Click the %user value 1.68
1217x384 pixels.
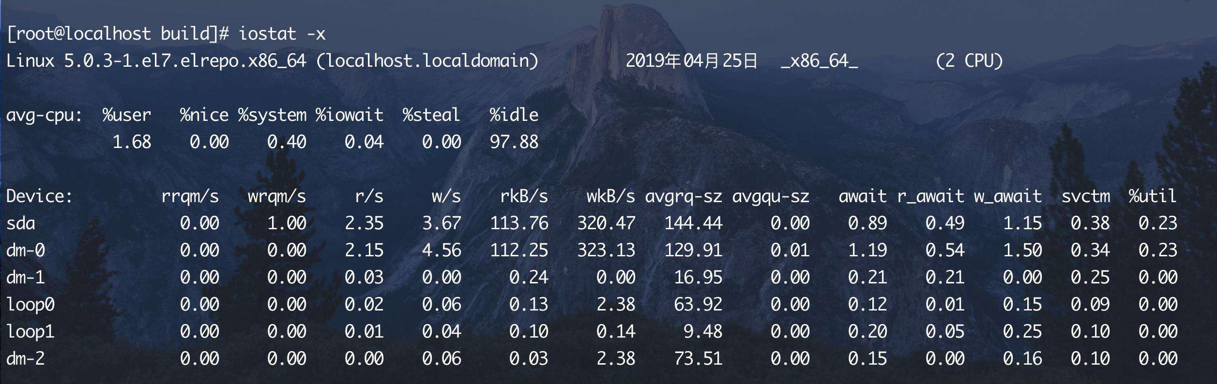pyautogui.click(x=132, y=142)
